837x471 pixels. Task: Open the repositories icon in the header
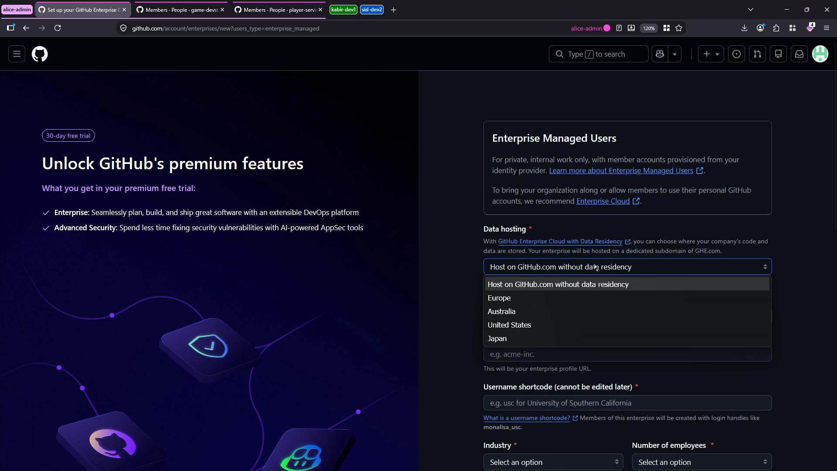(x=778, y=54)
